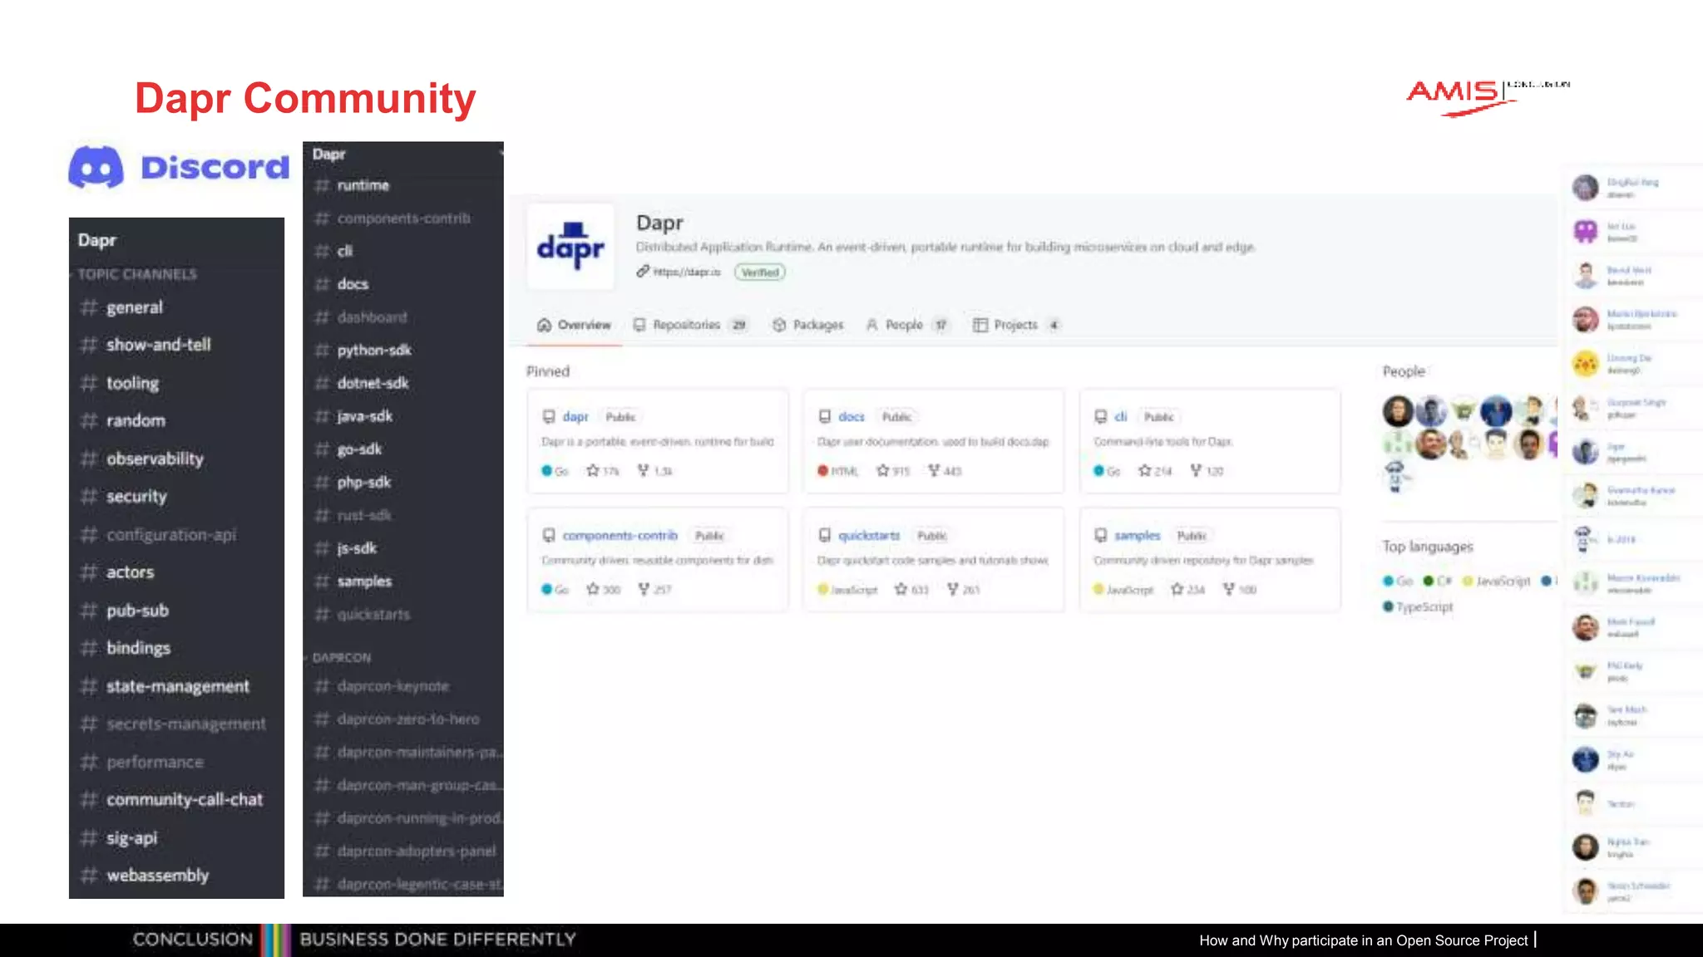
Task: Select JavaScript under Top languages
Action: pyautogui.click(x=1497, y=582)
